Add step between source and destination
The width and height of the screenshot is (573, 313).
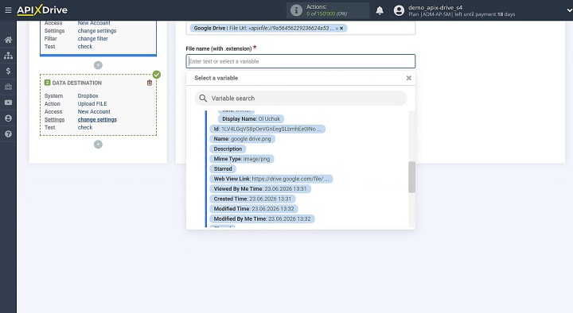[98, 65]
